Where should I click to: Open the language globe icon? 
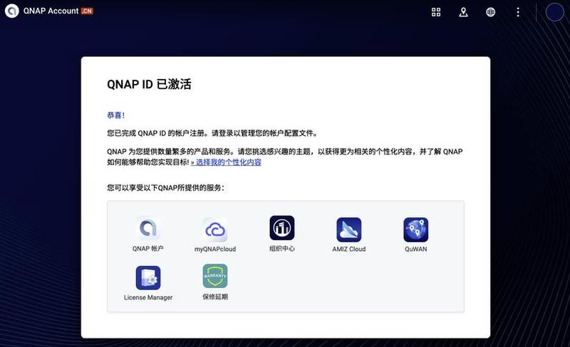tap(490, 12)
